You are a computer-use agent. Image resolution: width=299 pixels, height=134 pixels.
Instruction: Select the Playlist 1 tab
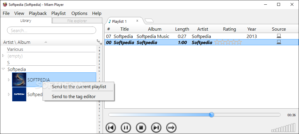119,21
